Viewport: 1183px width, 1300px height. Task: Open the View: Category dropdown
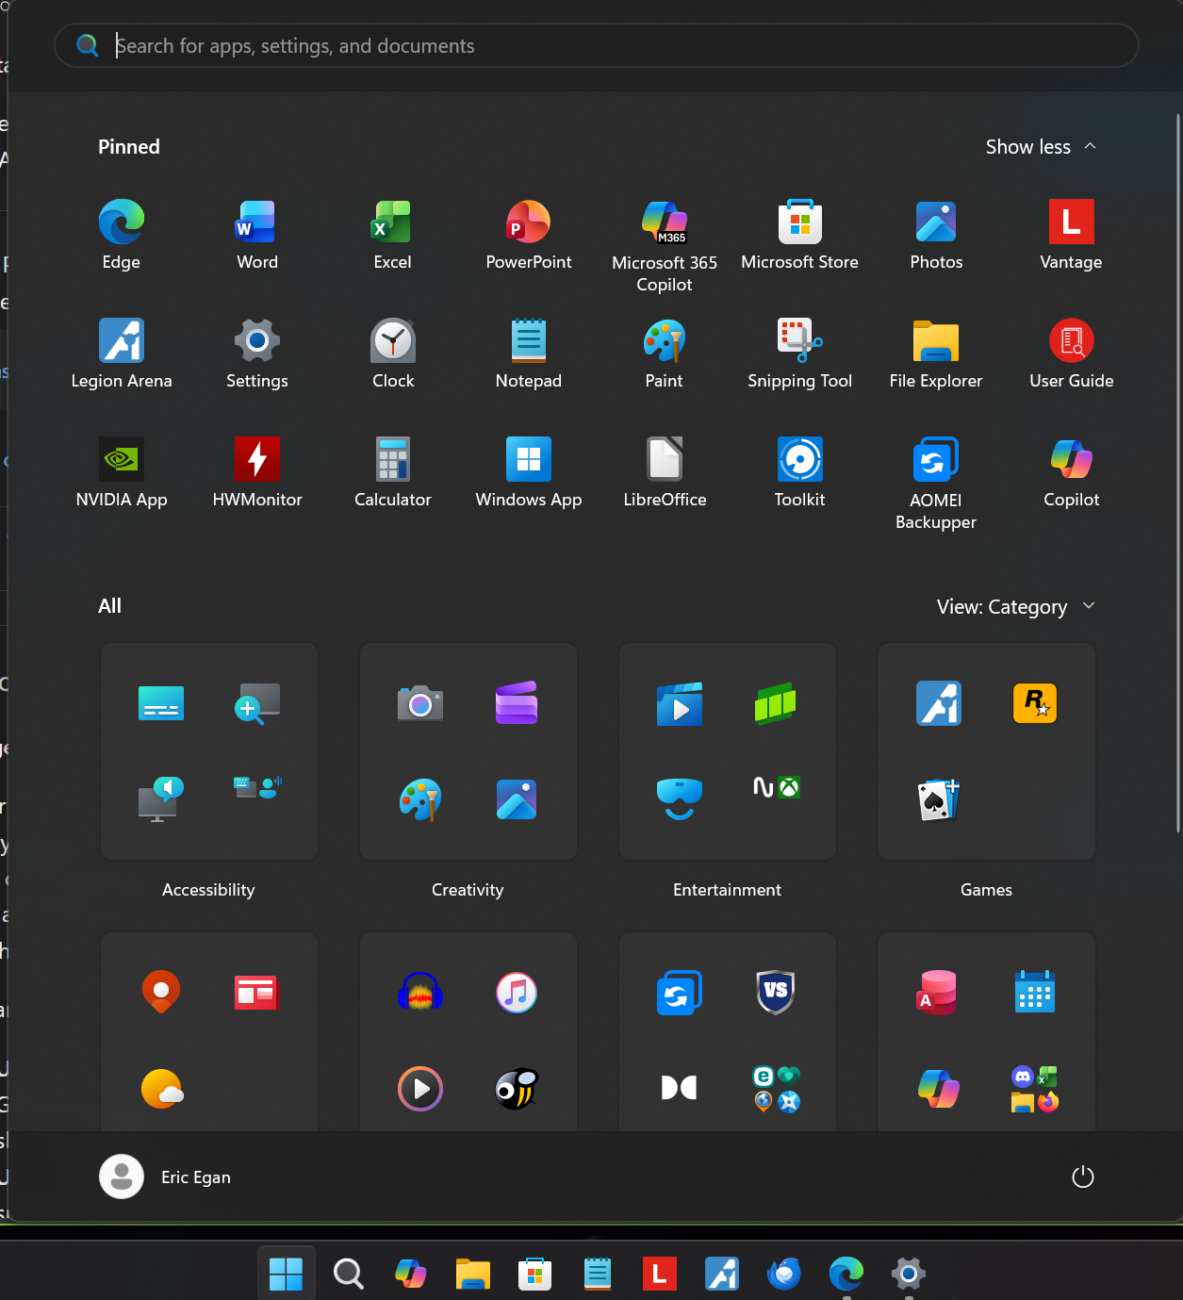[1015, 606]
